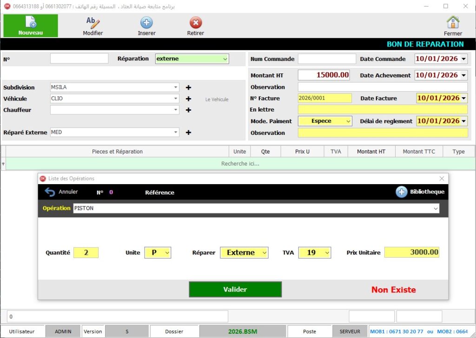Viewport: 476px width, 338px height.
Task: Expand the Réparation type dropdown
Action: [x=225, y=59]
